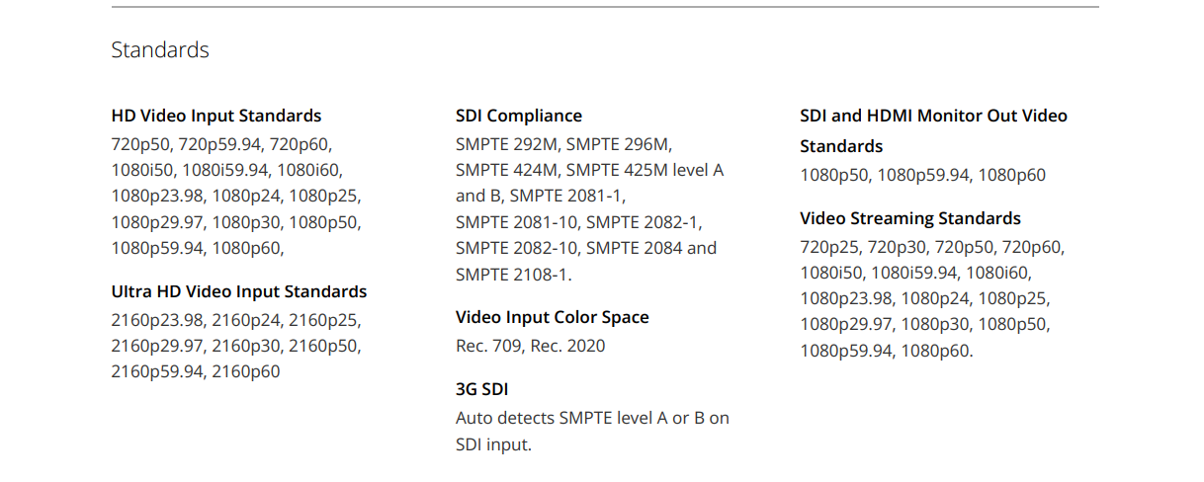This screenshot has height=482, width=1204.
Task: Click the Standards section heading
Action: [x=160, y=50]
